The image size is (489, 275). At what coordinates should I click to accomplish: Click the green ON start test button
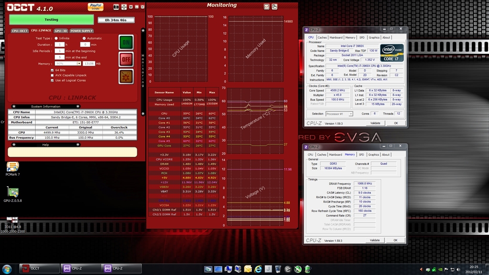(126, 42)
